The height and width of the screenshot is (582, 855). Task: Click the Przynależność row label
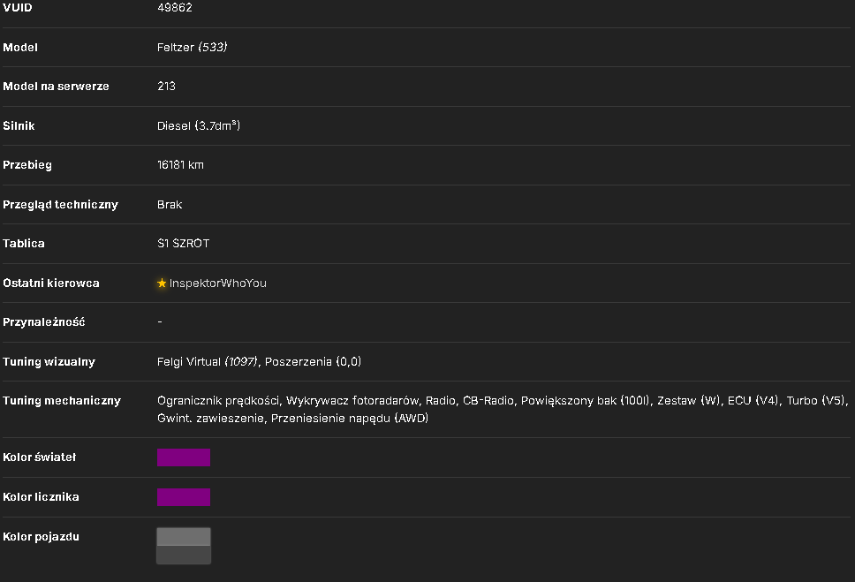[44, 321]
